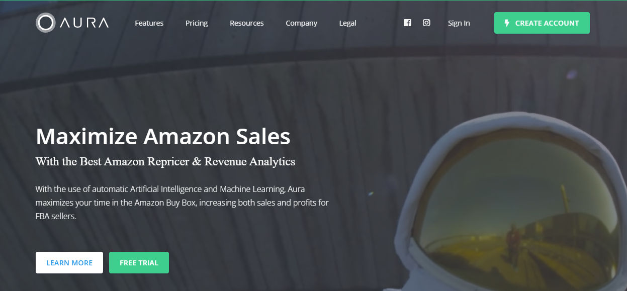
Task: Expand the Company menu
Action: tap(302, 23)
